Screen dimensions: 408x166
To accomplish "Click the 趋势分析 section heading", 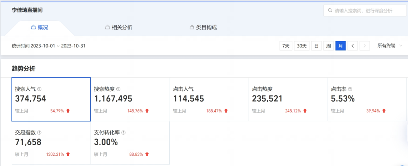I will click(23, 69).
